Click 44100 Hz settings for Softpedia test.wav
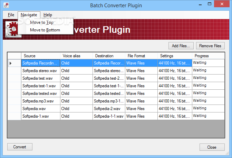This screenshot has height=158, width=232. [x=175, y=78]
